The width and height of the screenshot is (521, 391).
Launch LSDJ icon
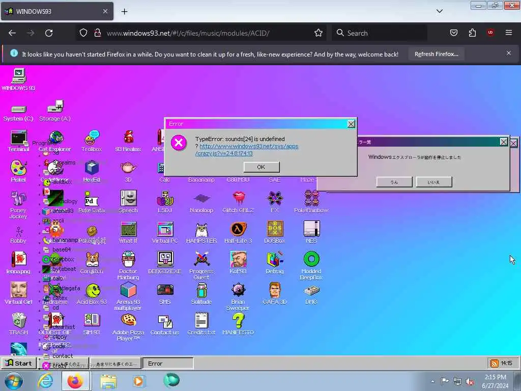tap(165, 199)
